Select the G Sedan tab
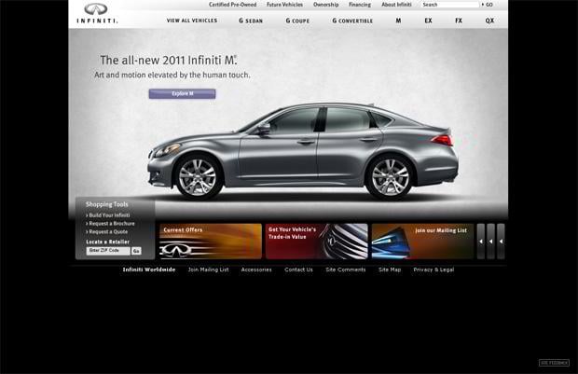The image size is (578, 374). click(x=253, y=20)
